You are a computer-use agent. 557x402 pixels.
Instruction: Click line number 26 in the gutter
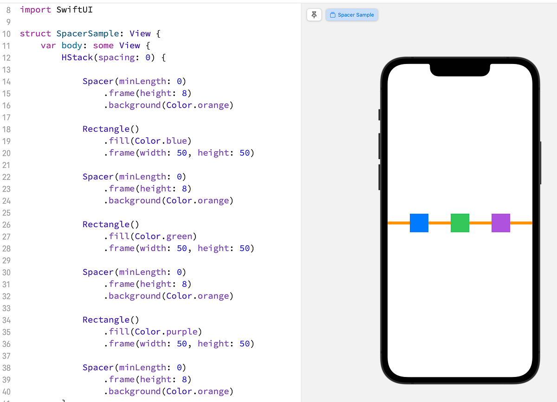(6, 224)
